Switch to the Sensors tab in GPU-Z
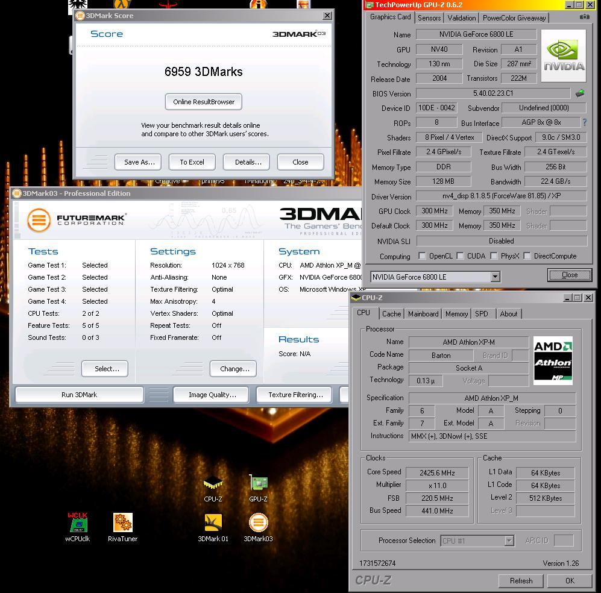Screen dimensions: 601x593 (x=429, y=18)
